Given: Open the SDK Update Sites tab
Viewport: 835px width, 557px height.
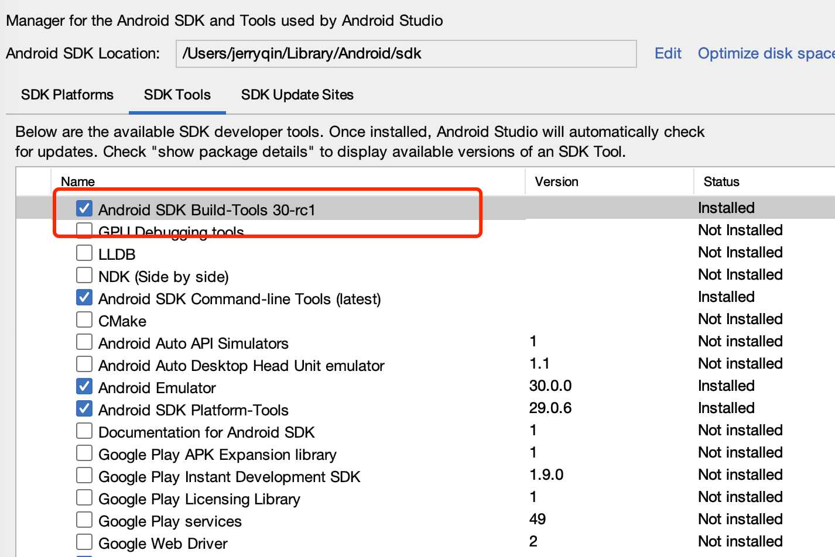Looking at the screenshot, I should pyautogui.click(x=297, y=95).
